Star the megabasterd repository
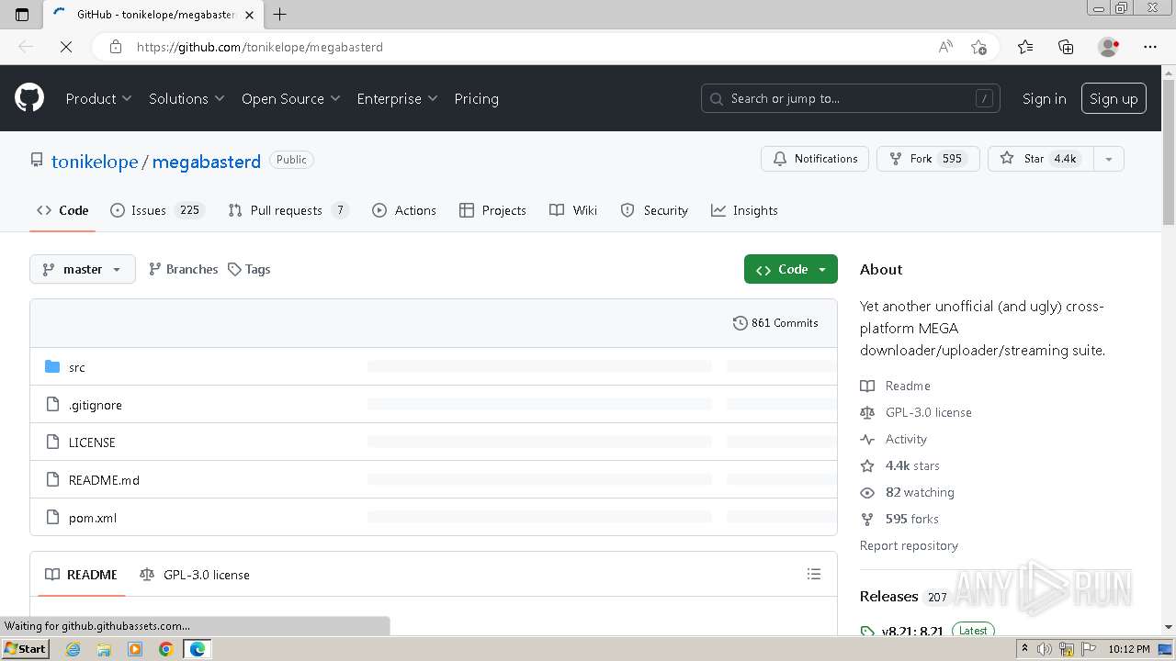This screenshot has width=1176, height=661. tap(1041, 159)
